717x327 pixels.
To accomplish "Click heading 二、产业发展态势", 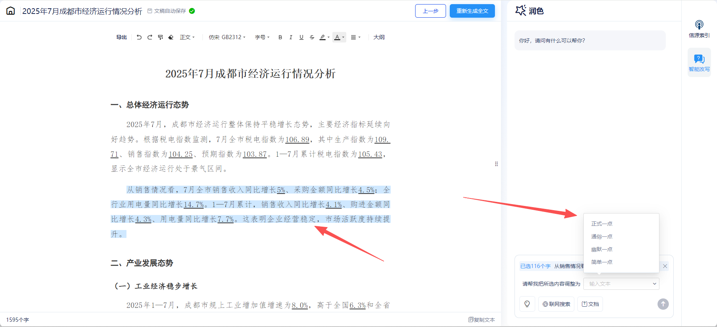I will tap(142, 263).
